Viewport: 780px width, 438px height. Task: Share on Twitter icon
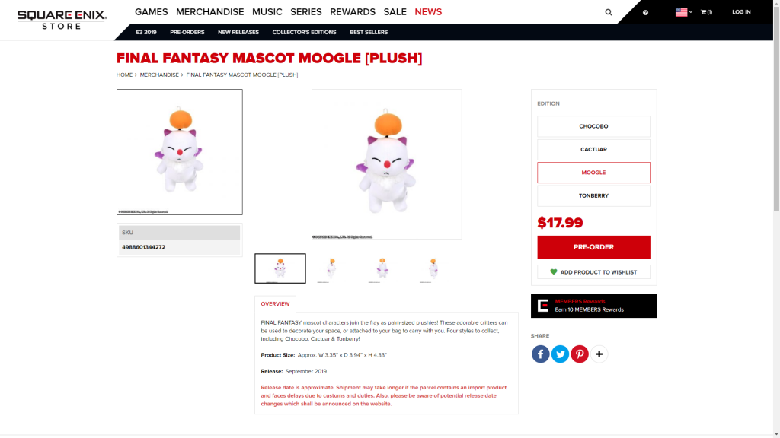point(560,354)
